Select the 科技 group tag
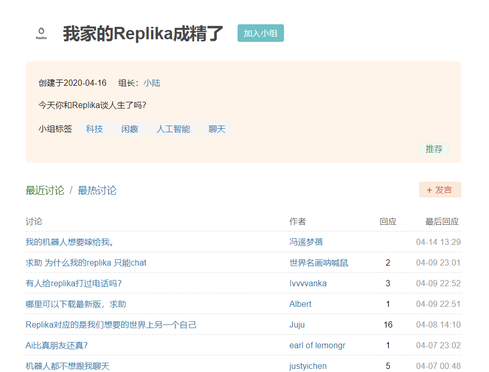The height and width of the screenshot is (372, 489). click(94, 129)
